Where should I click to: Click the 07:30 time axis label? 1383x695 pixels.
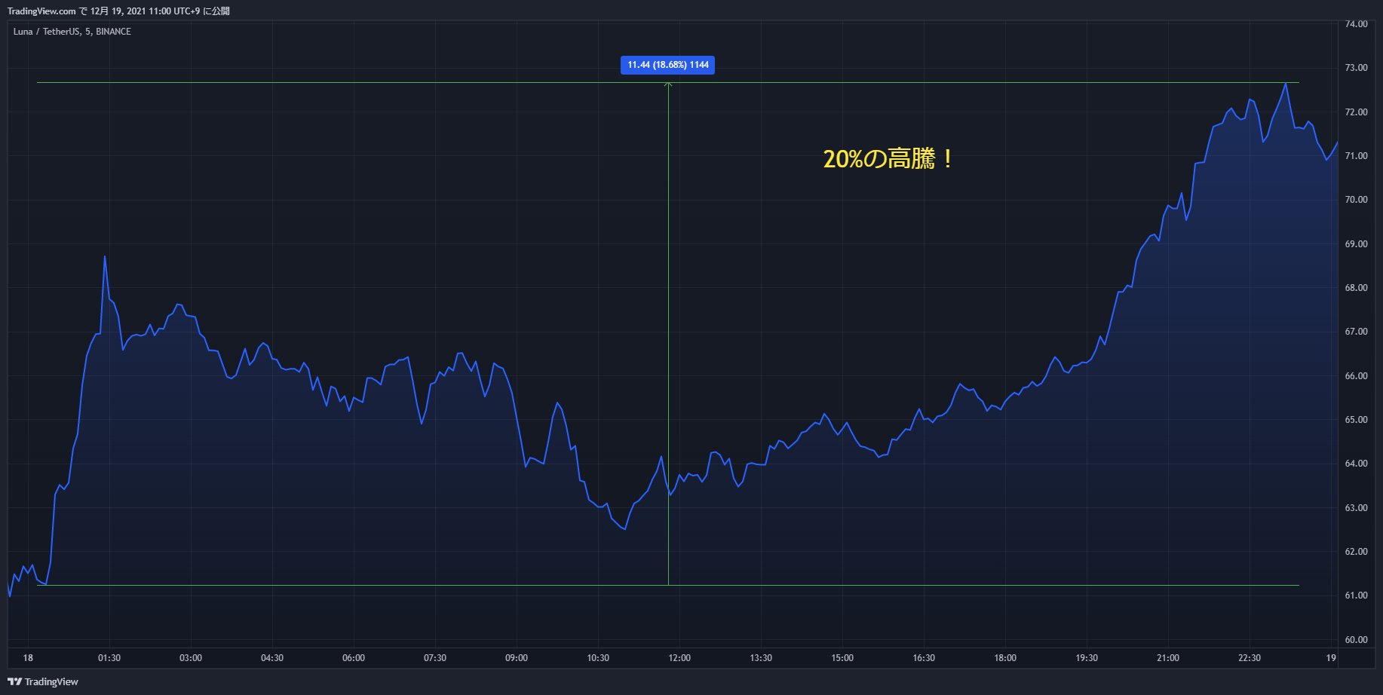(x=435, y=658)
